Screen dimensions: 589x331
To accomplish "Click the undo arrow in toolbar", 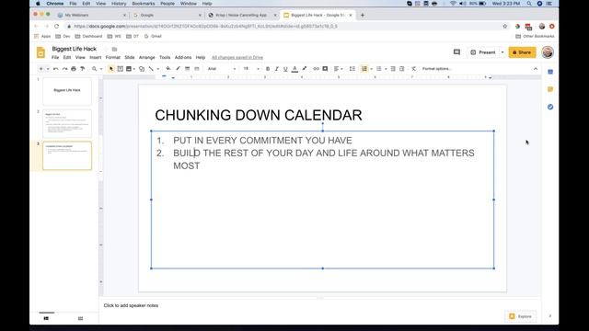I will (55, 69).
